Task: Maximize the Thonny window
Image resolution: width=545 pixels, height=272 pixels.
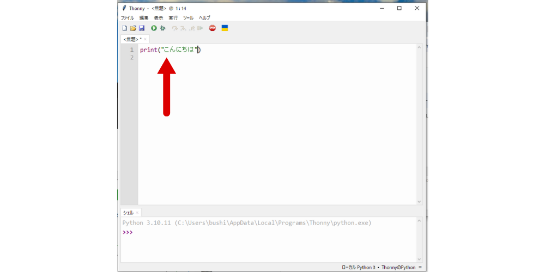Action: tap(399, 8)
